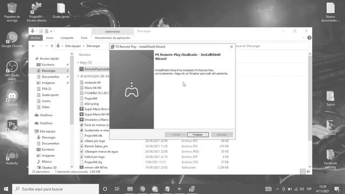Select OBS Studio desktop shortcut
Viewport: 345px width, 194px height.
click(12, 71)
